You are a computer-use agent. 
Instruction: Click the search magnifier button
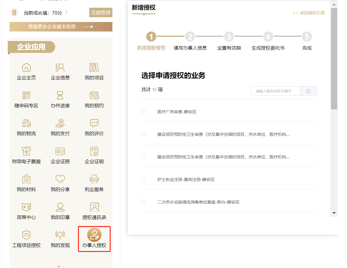pos(308,91)
